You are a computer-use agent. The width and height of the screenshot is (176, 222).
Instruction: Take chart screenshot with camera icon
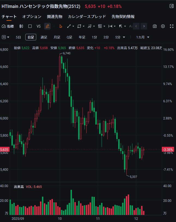[x=155, y=26]
